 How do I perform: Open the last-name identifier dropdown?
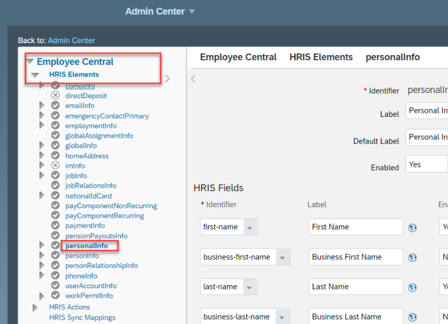[250, 287]
